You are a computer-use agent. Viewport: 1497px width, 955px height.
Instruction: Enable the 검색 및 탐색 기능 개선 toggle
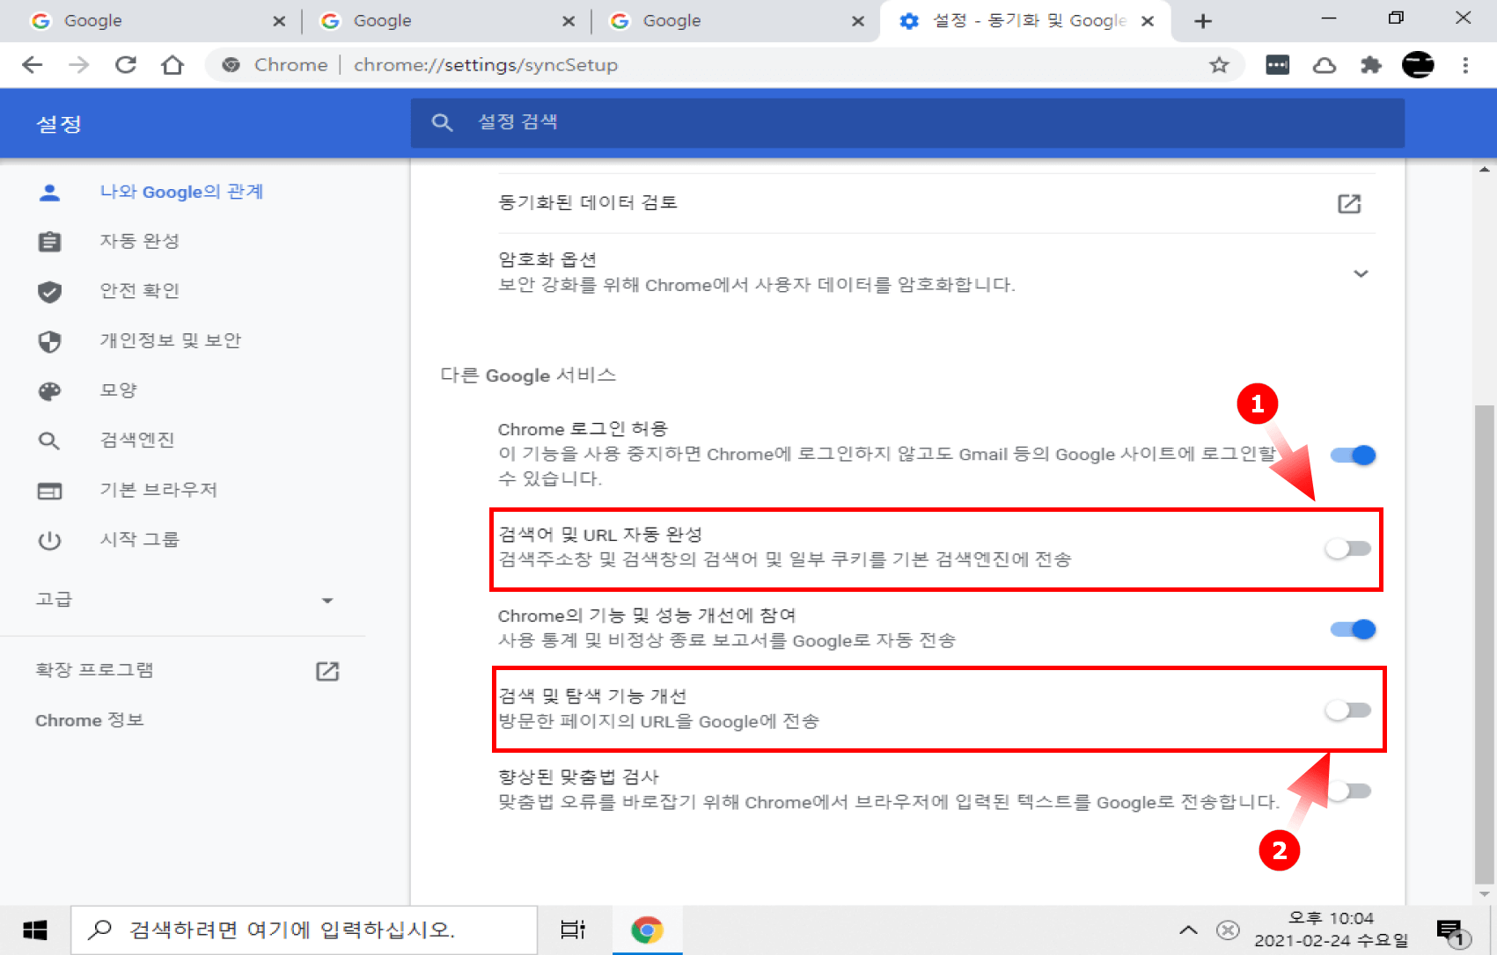click(x=1348, y=711)
